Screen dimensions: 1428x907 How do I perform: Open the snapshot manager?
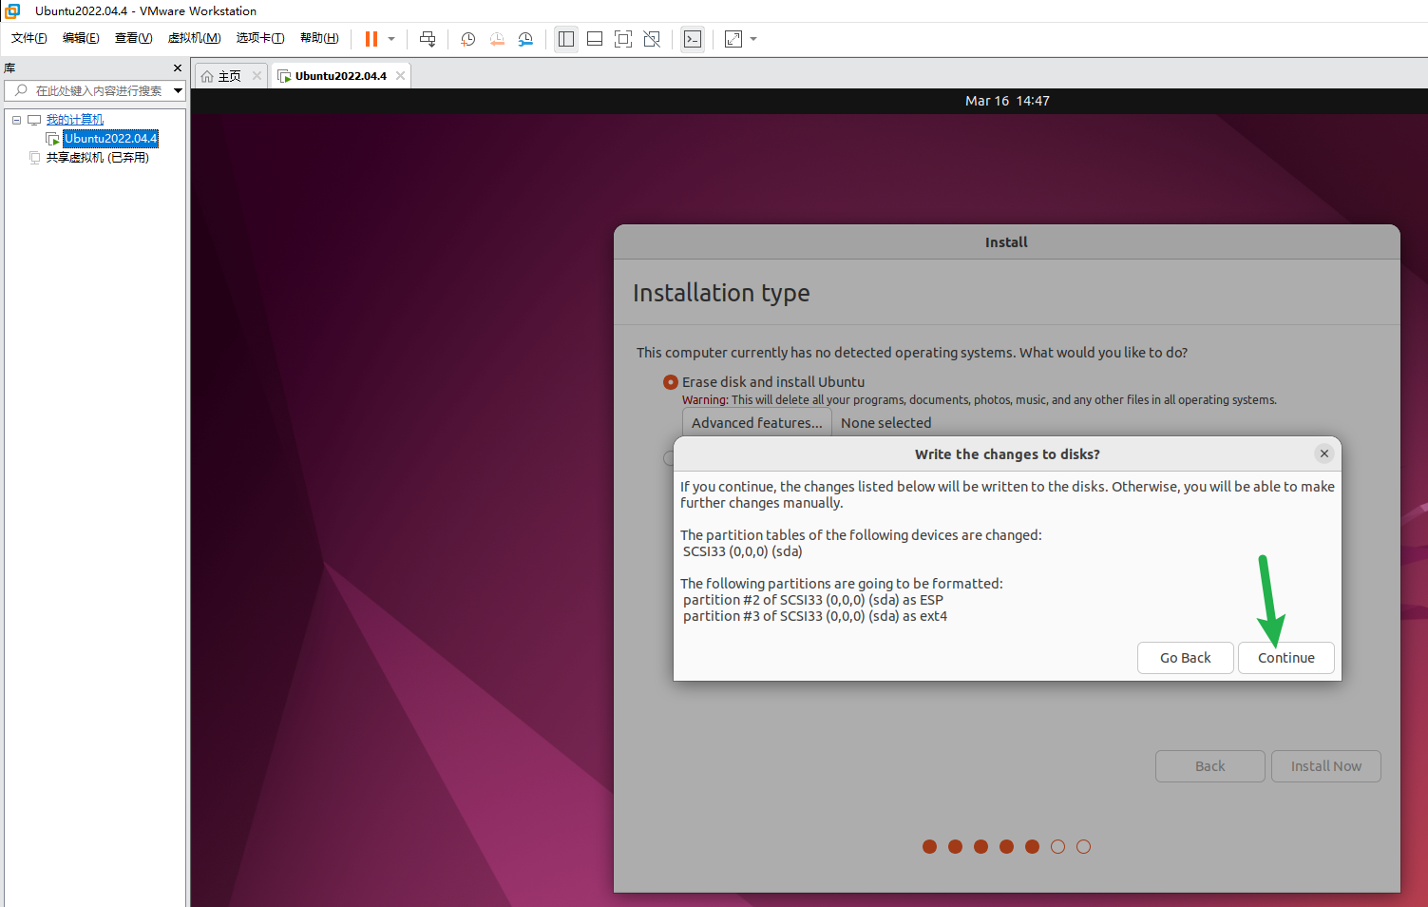(525, 39)
